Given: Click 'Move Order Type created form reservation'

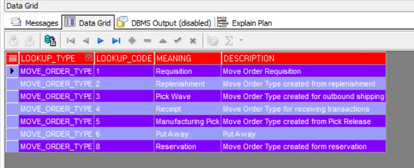Looking at the screenshot, I should [x=304, y=146].
